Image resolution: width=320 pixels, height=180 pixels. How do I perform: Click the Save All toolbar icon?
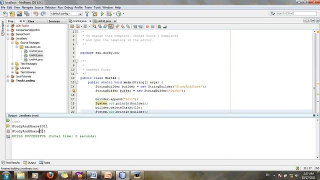pos(26,13)
